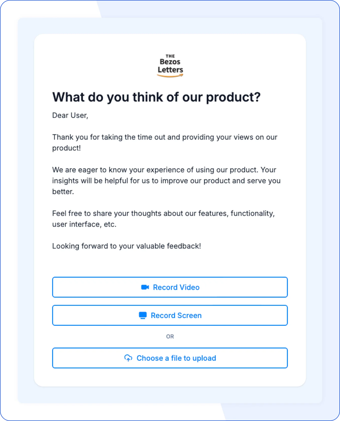Click the Looking forward to your valuable feedback line
The height and width of the screenshot is (421, 340).
[x=126, y=246]
